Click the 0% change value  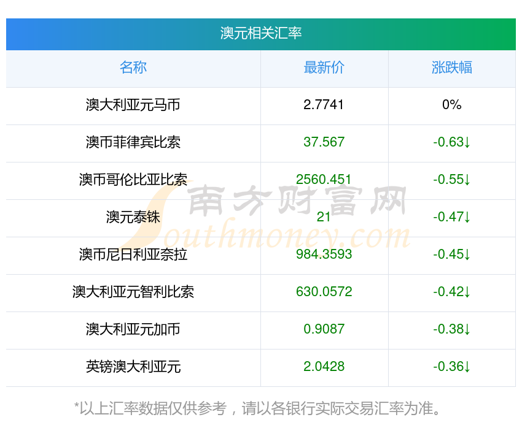[452, 105]
